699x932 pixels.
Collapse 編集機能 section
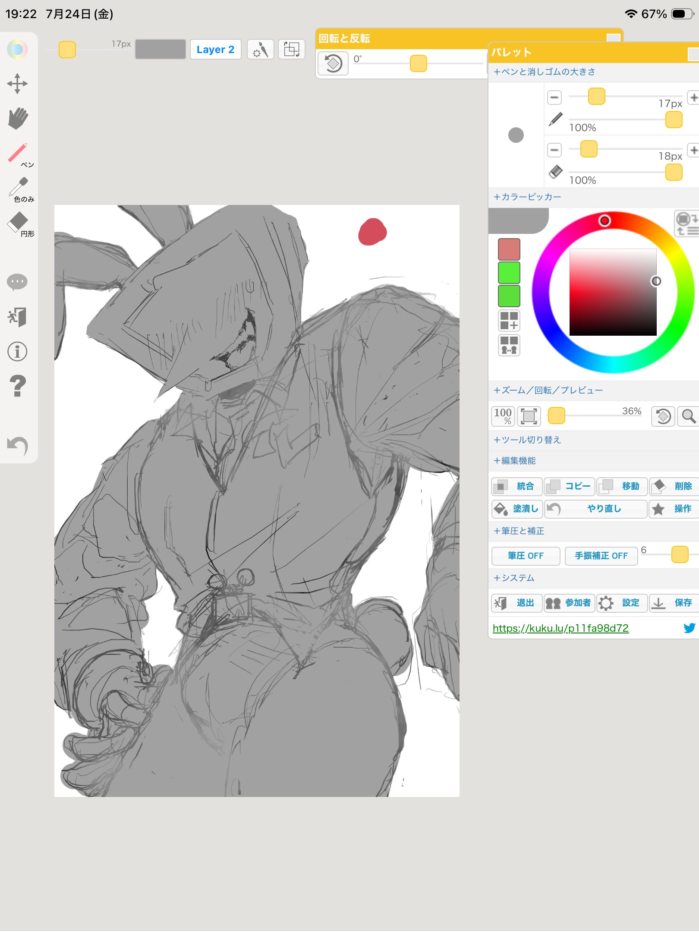tap(514, 461)
